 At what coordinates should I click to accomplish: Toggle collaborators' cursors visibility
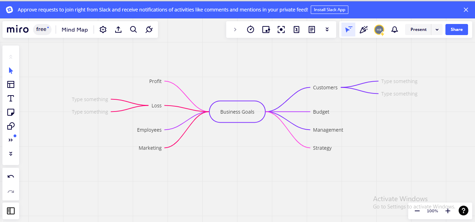coord(348,30)
